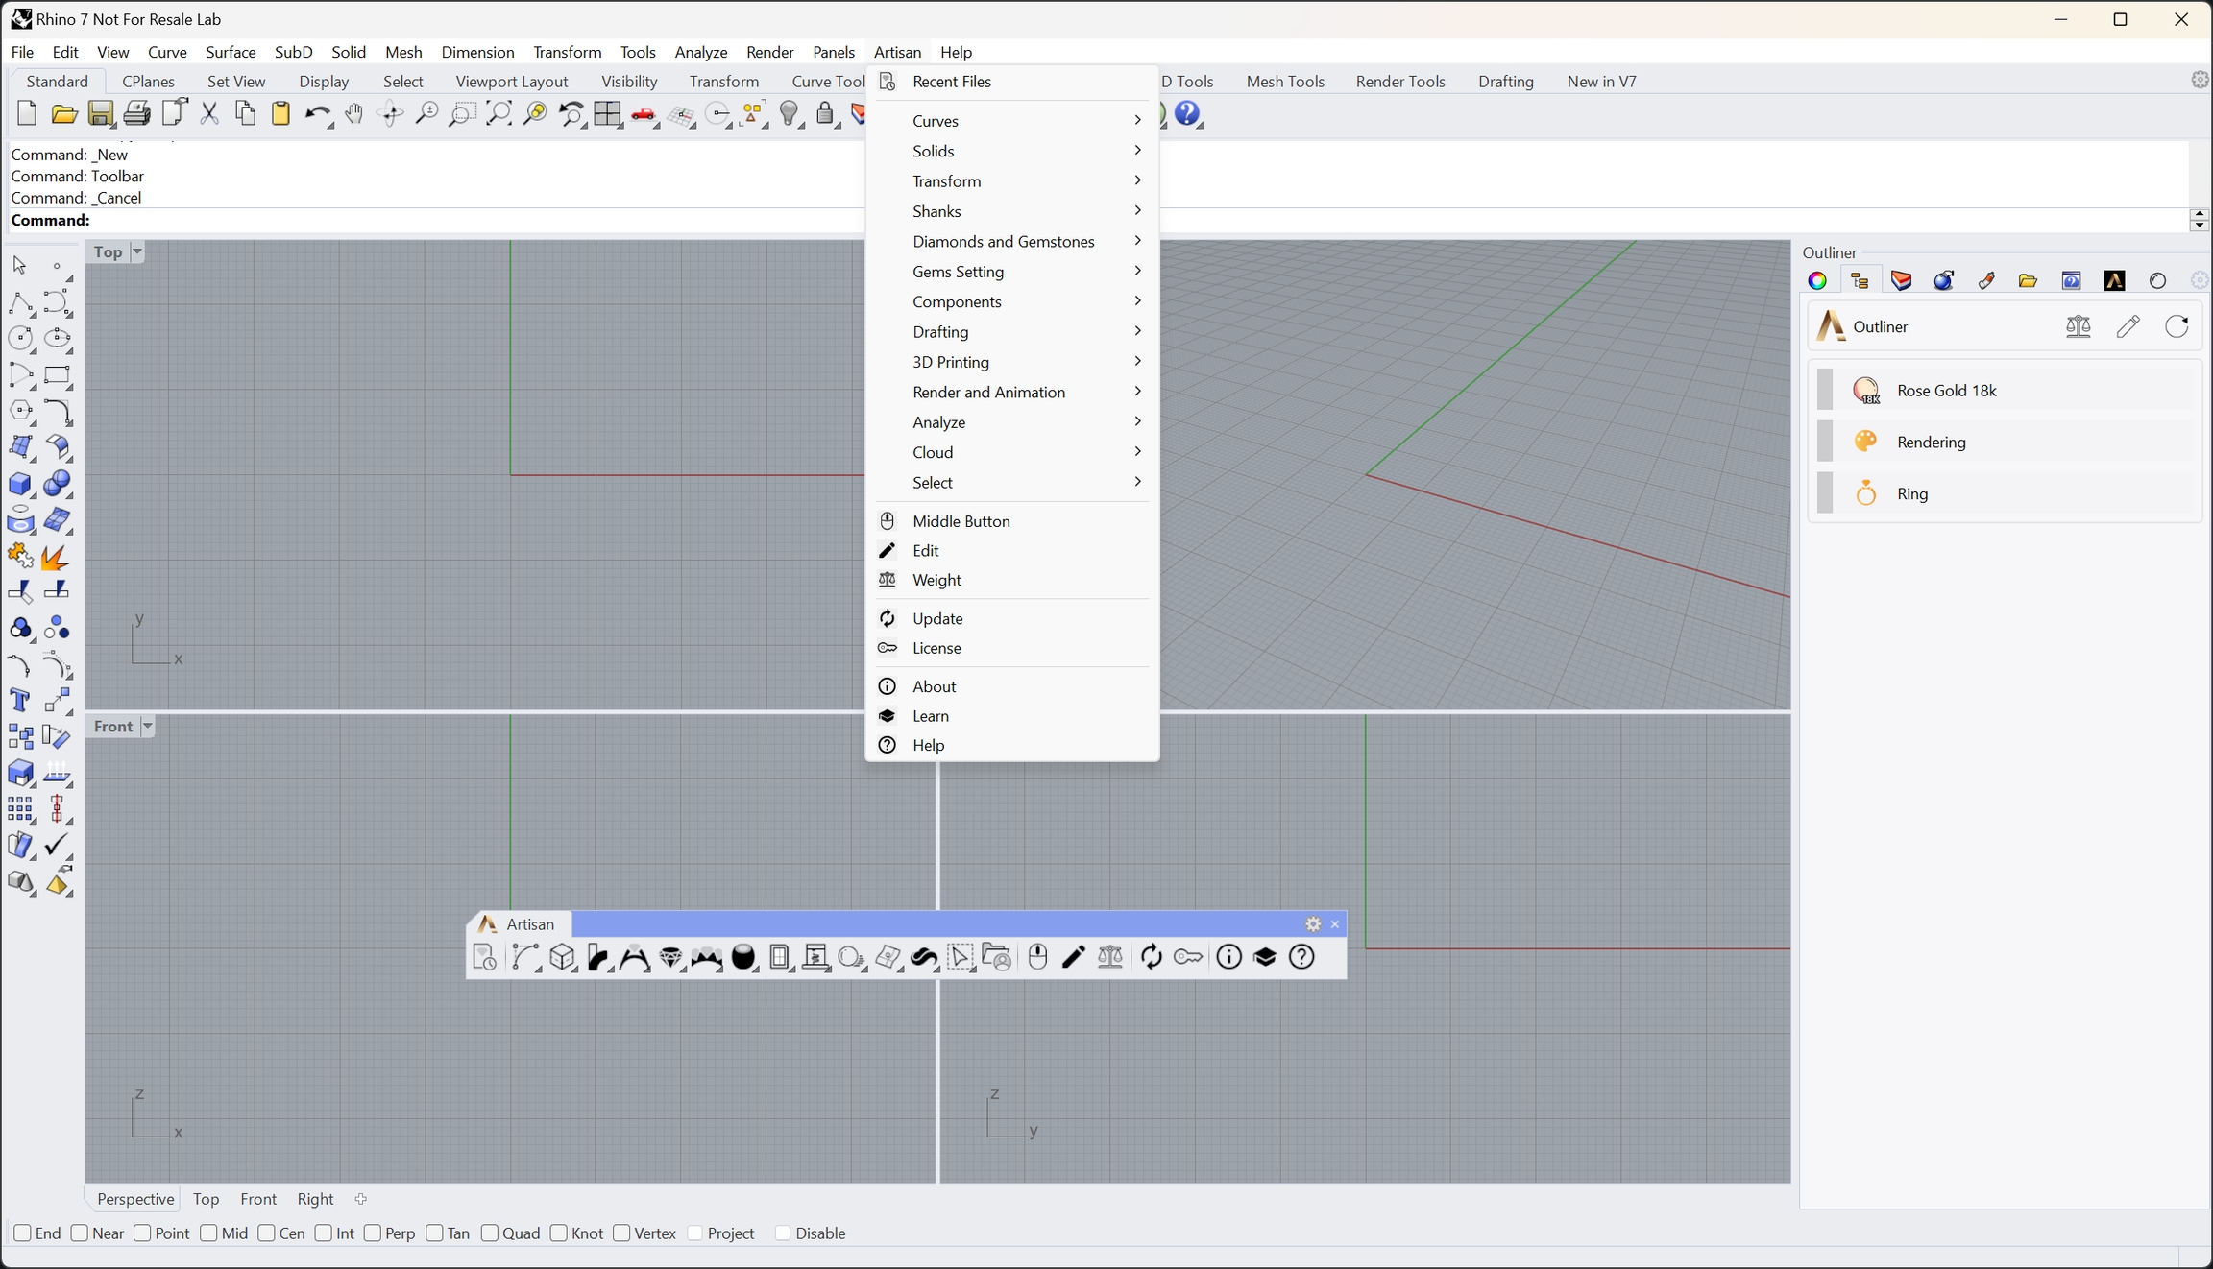
Task: Open the Front viewport title dropdown arrow
Action: pyautogui.click(x=147, y=727)
